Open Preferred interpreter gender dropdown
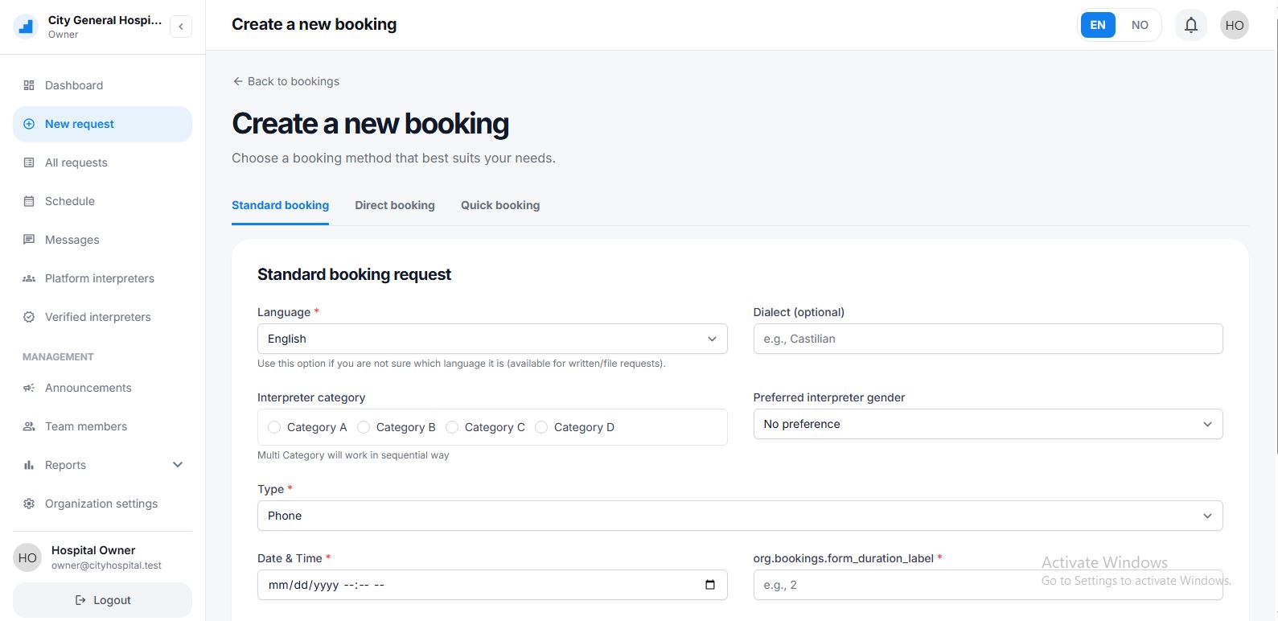The height and width of the screenshot is (621, 1278). coord(987,424)
